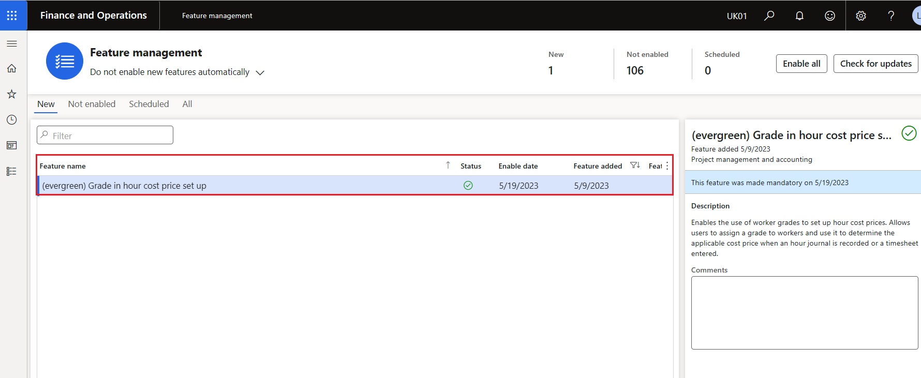This screenshot has width=921, height=378.
Task: Click Finance and Operations title
Action: (x=94, y=16)
